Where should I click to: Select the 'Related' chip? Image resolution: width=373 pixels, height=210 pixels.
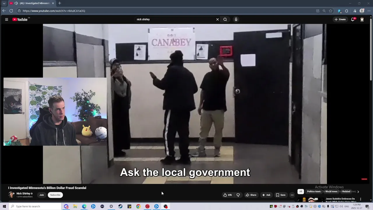[346, 192]
